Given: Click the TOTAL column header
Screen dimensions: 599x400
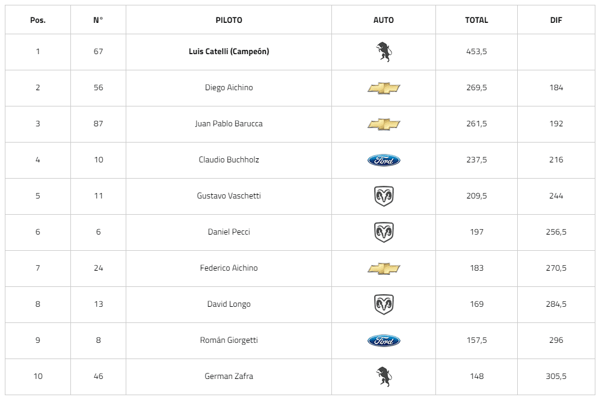Looking at the screenshot, I should 476,20.
